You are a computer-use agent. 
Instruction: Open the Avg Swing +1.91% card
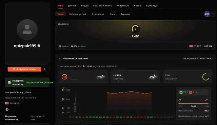click(135, 77)
